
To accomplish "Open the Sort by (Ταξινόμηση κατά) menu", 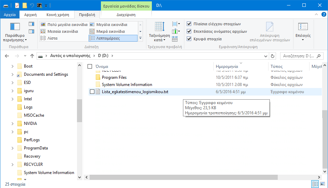I will click(159, 32).
